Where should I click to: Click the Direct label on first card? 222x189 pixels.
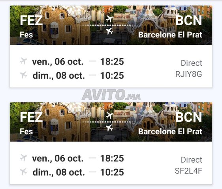192,63
